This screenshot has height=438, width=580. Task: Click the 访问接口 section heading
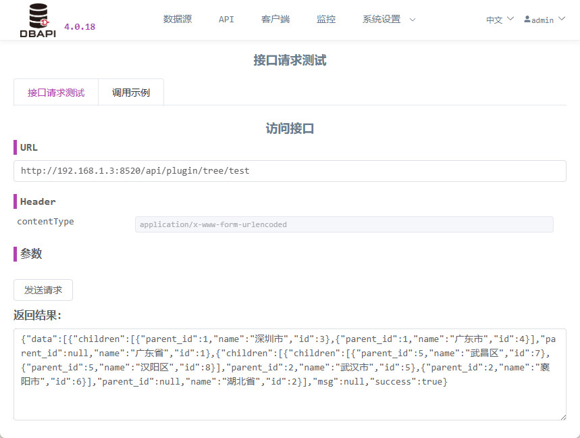click(290, 128)
